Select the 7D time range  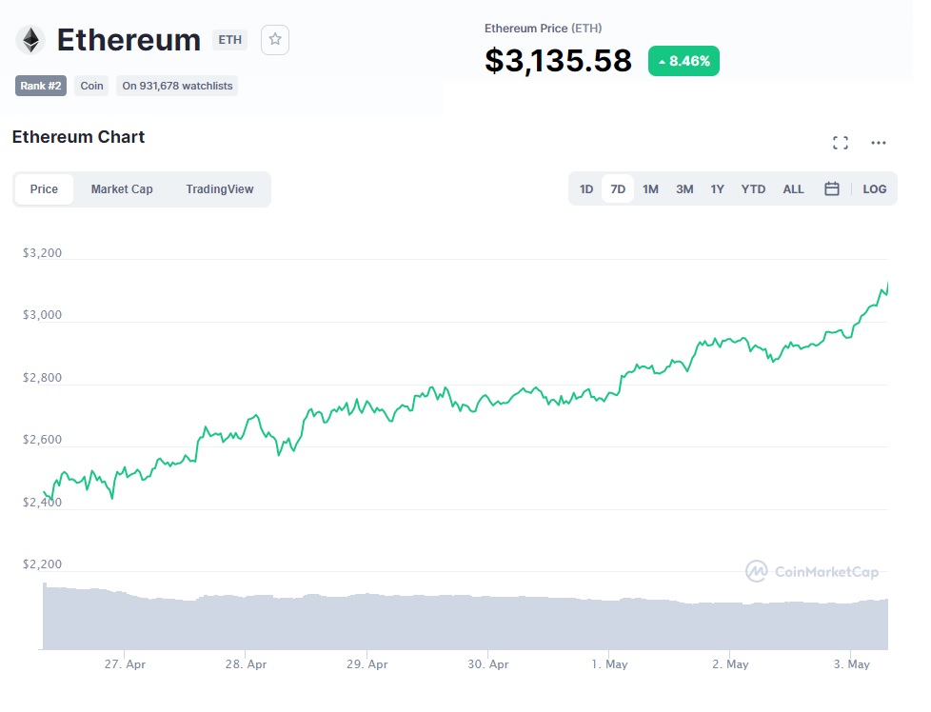[618, 188]
